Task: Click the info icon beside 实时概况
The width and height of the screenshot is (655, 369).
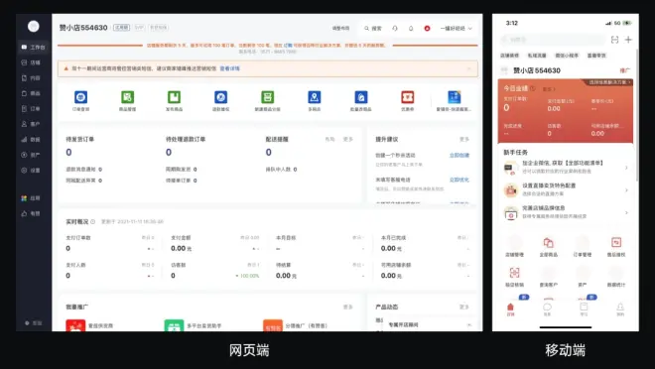Action: click(x=92, y=221)
